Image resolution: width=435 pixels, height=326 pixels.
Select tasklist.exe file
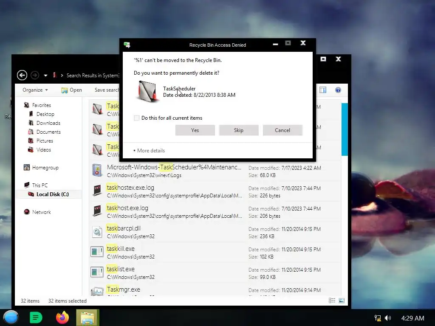coord(215,273)
